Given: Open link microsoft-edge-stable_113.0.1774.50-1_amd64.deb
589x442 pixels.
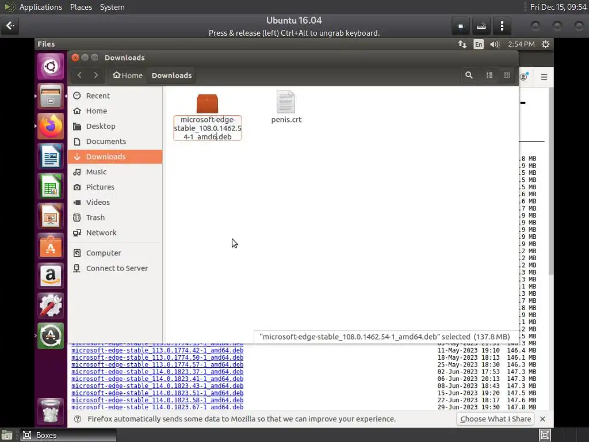Looking at the screenshot, I should [x=158, y=357].
